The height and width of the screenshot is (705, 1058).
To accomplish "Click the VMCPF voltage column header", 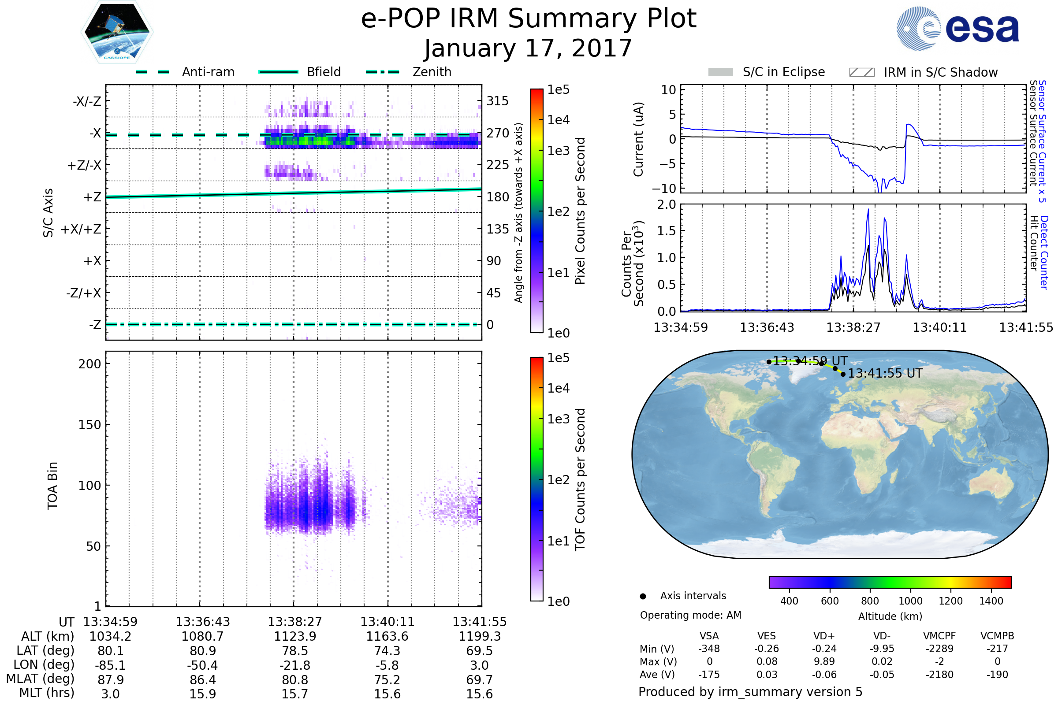I will click(939, 636).
